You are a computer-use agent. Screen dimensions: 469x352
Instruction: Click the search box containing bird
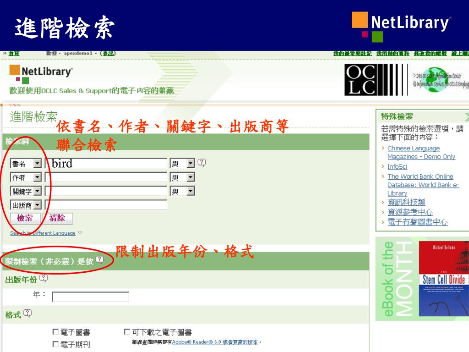[106, 164]
